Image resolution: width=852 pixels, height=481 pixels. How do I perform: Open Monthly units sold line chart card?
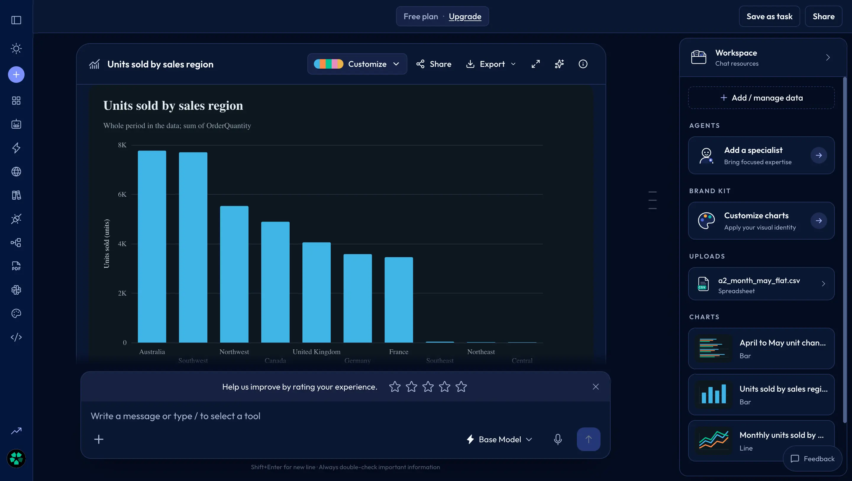click(761, 441)
